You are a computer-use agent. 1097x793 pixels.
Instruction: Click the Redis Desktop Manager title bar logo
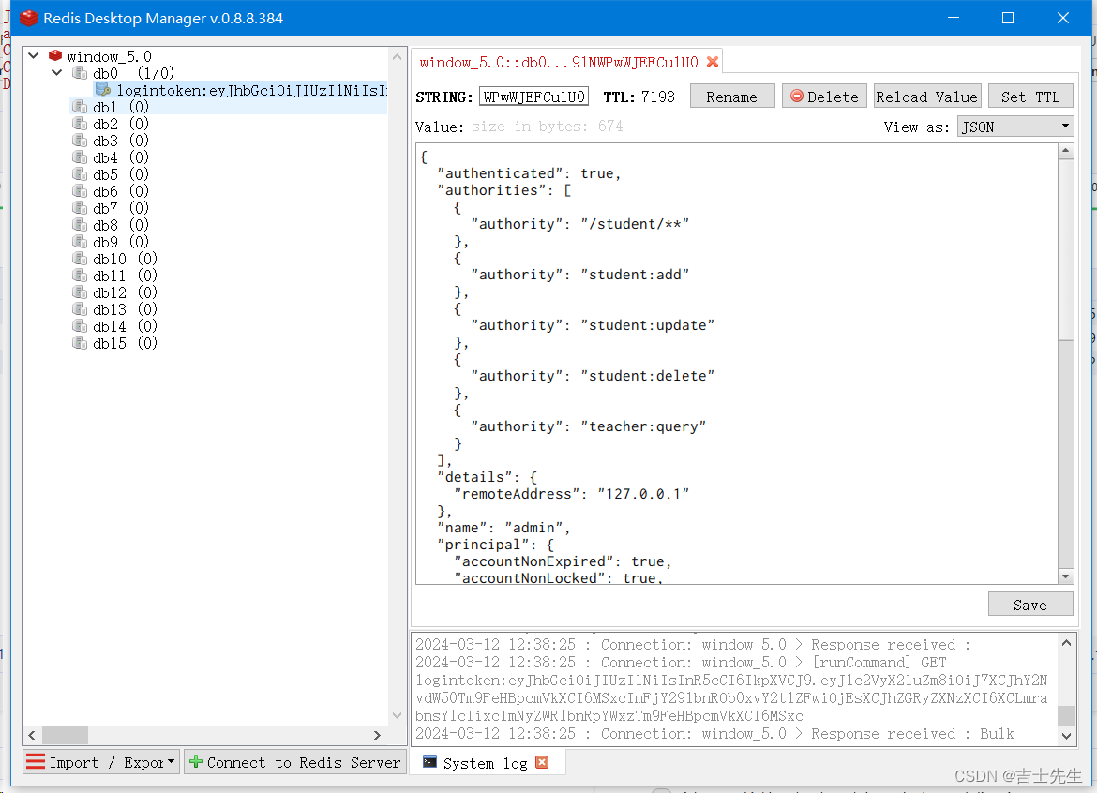click(29, 18)
